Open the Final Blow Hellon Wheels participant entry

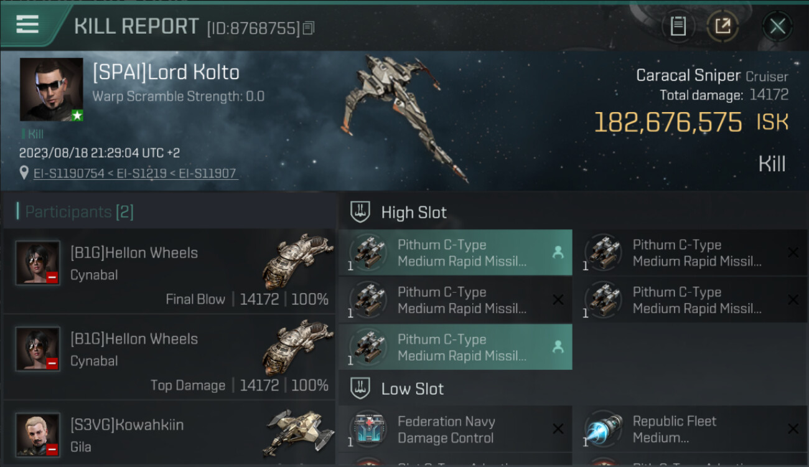169,271
